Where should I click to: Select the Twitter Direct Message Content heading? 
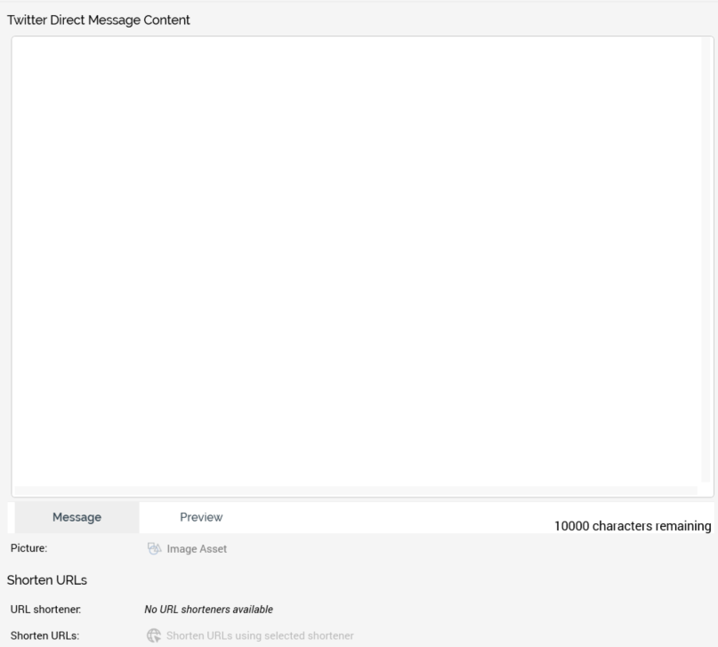98,20
